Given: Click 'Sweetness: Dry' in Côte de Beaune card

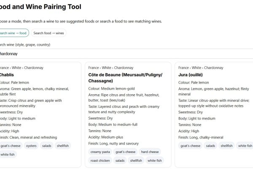Looking at the screenshot, I should [100, 118].
